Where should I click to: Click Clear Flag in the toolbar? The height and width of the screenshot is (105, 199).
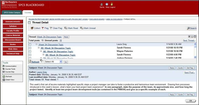(x=56, y=28)
